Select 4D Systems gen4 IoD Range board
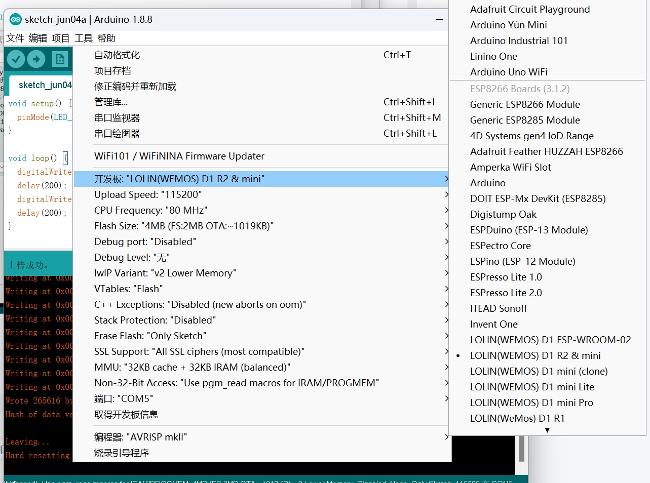 547,136
